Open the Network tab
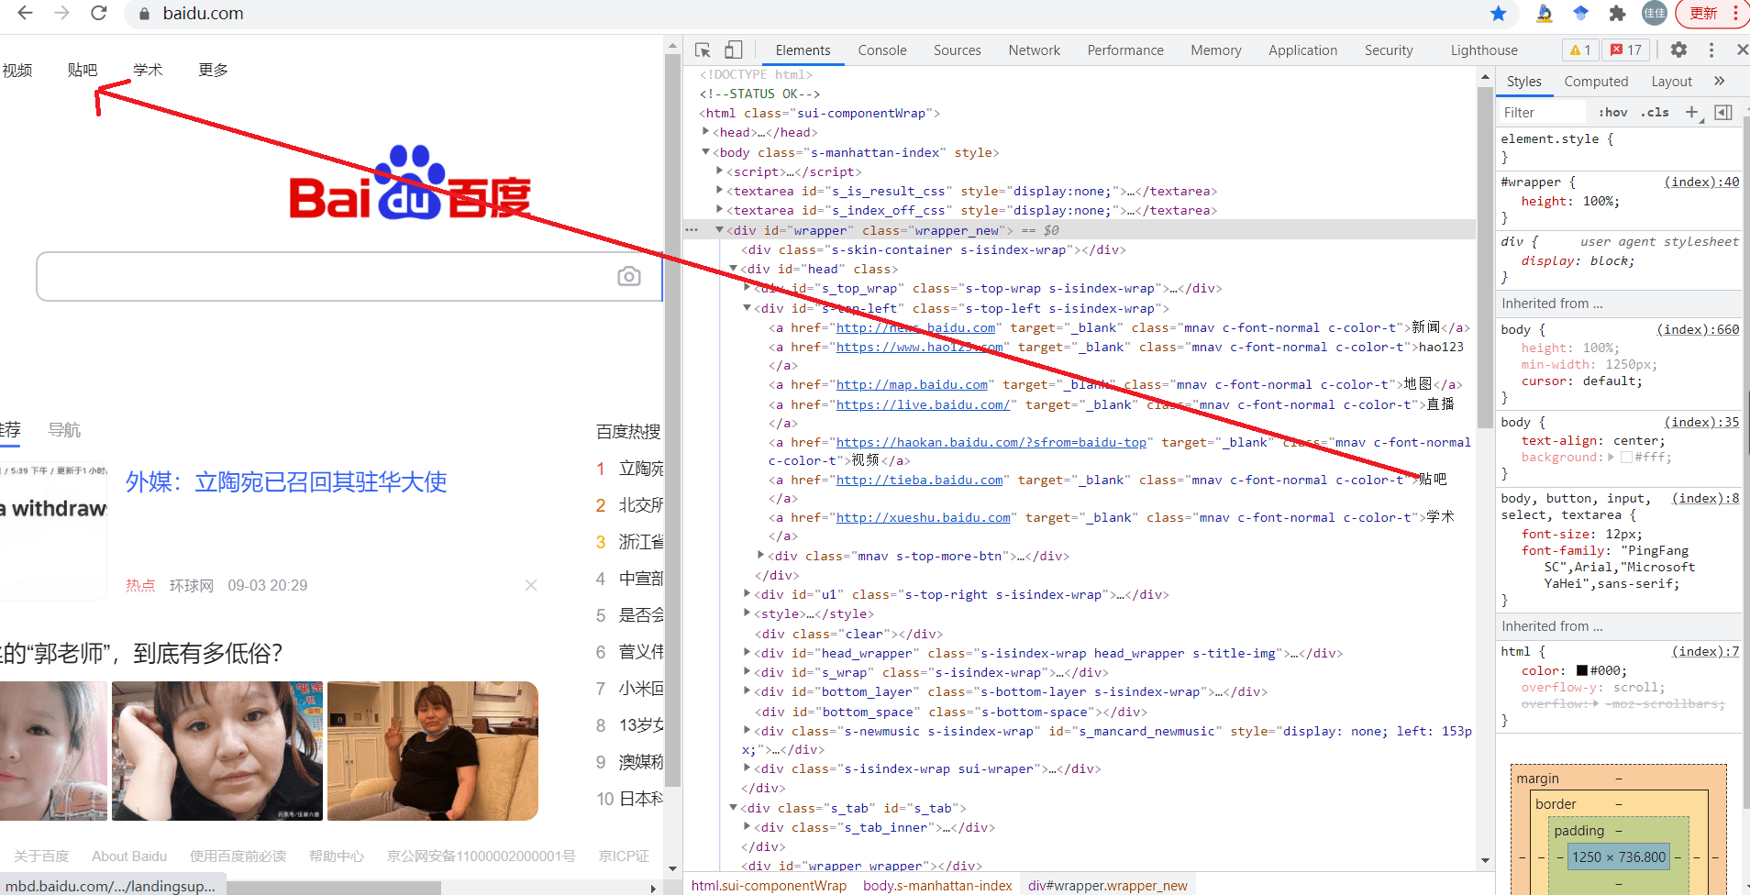The width and height of the screenshot is (1750, 895). coord(1035,50)
